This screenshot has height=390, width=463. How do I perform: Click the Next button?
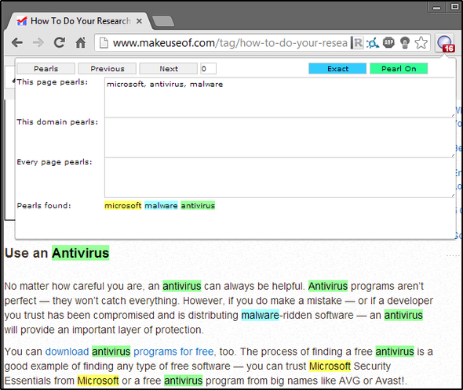168,69
